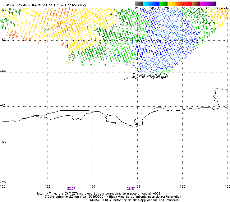This screenshot has width=230, height=202.
Task: Select the green 15-20 knots legend swatch
Action: pos(163,4)
